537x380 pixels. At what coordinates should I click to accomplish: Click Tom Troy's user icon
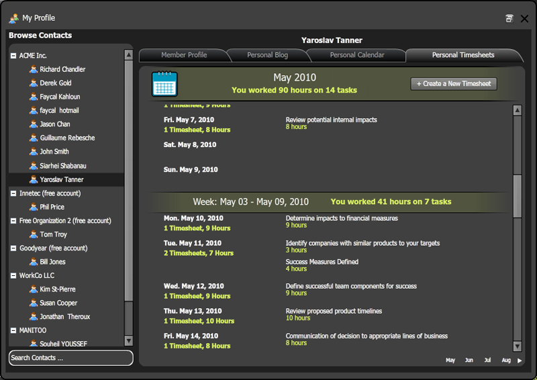coord(34,234)
